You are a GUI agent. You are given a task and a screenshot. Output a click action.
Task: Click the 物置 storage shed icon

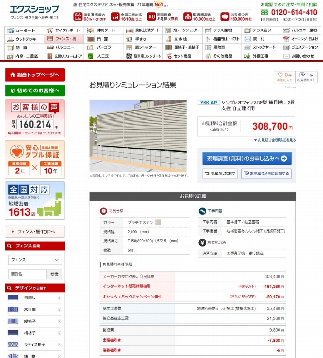[10, 47]
